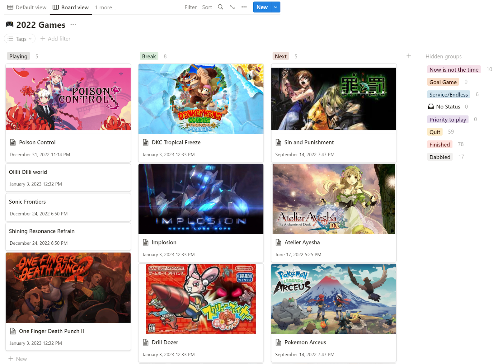Show the 'Quit' hidden group
The height and width of the screenshot is (364, 498).
(435, 132)
